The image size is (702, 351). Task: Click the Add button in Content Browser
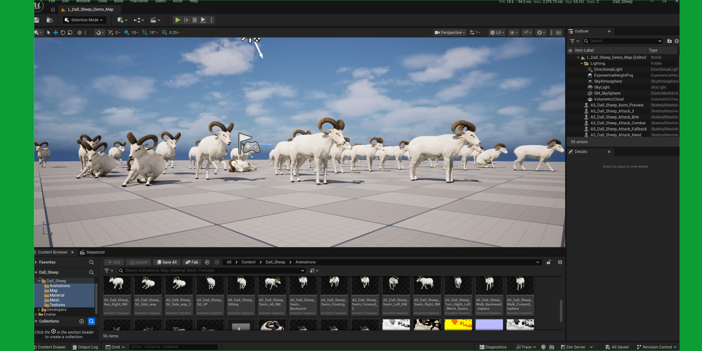pos(114,262)
